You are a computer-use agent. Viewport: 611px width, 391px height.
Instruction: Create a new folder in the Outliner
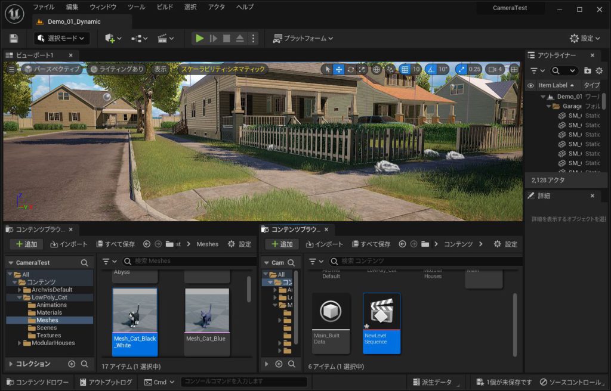point(587,70)
